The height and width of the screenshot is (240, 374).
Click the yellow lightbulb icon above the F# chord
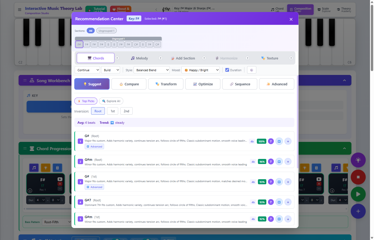[x=45, y=168]
